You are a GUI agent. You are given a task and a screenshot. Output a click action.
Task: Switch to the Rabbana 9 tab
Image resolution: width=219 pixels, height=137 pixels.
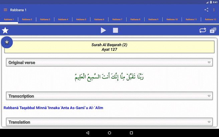coord(153,19)
